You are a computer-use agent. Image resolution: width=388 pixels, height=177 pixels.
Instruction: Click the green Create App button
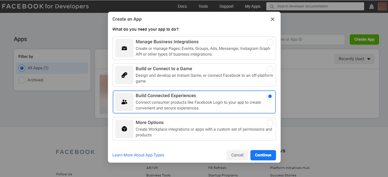[x=364, y=40]
